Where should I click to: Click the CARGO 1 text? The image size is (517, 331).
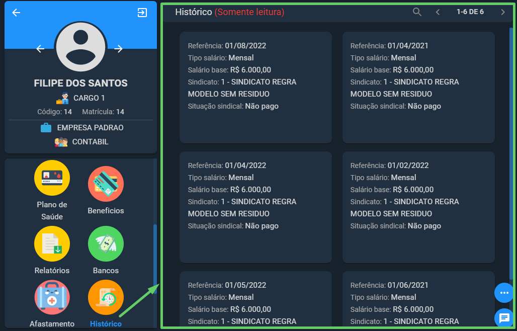[x=89, y=98]
